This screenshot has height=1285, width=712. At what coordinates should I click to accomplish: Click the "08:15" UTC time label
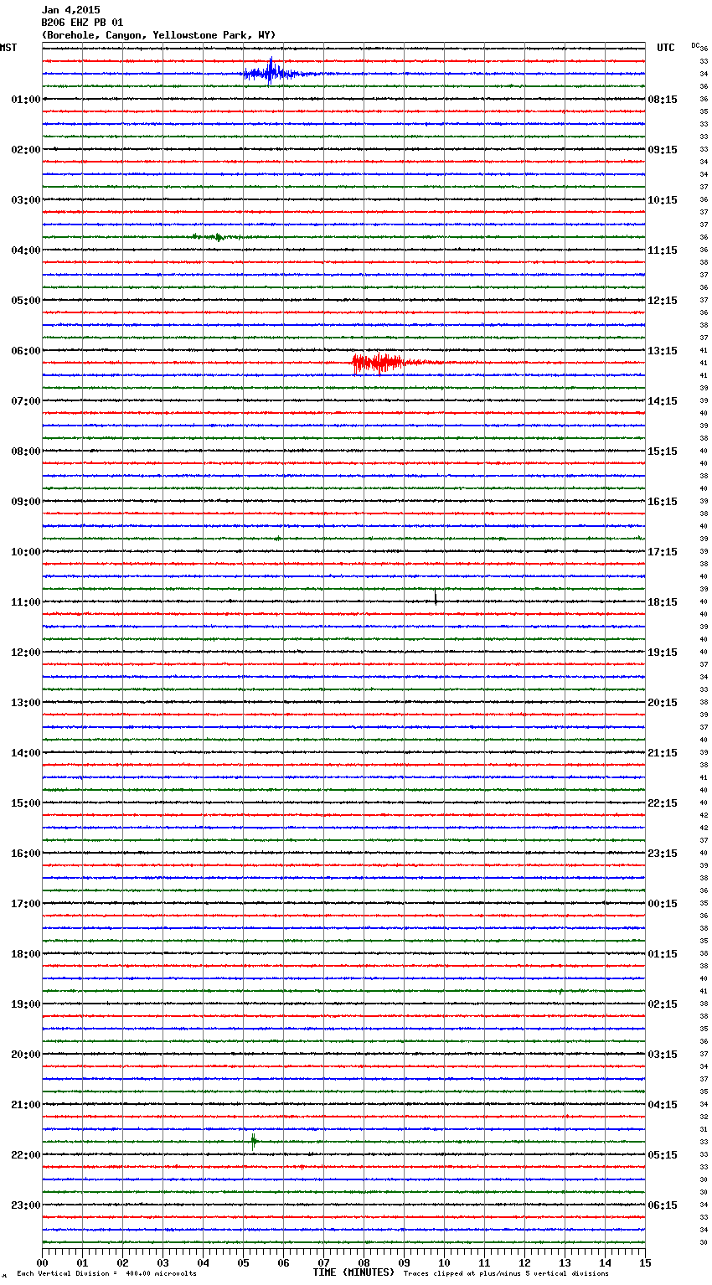click(x=663, y=100)
